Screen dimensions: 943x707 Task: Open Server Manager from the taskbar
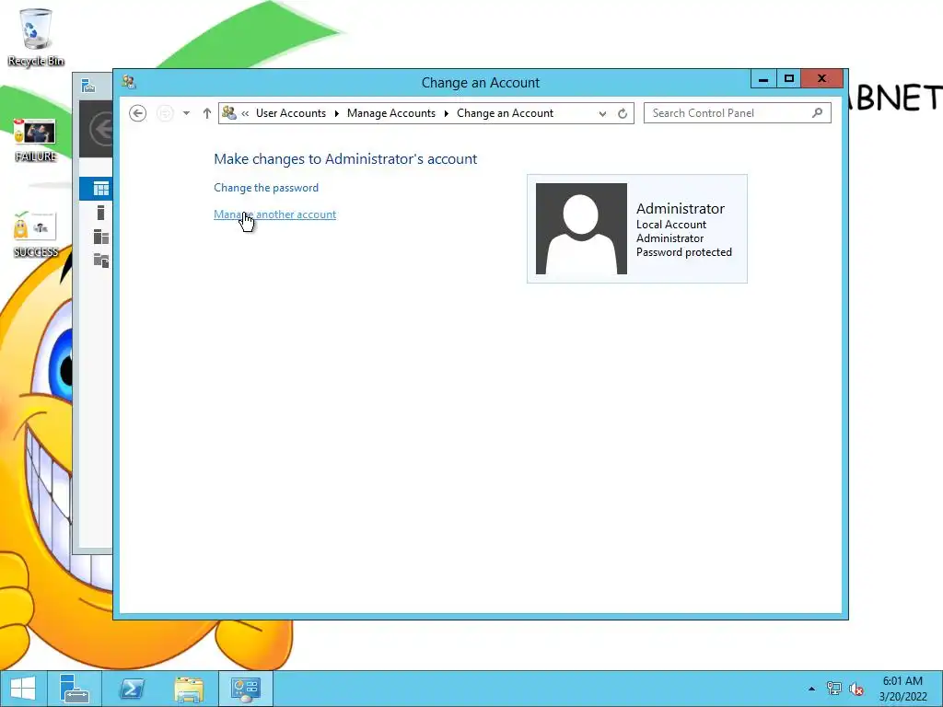pyautogui.click(x=75, y=689)
